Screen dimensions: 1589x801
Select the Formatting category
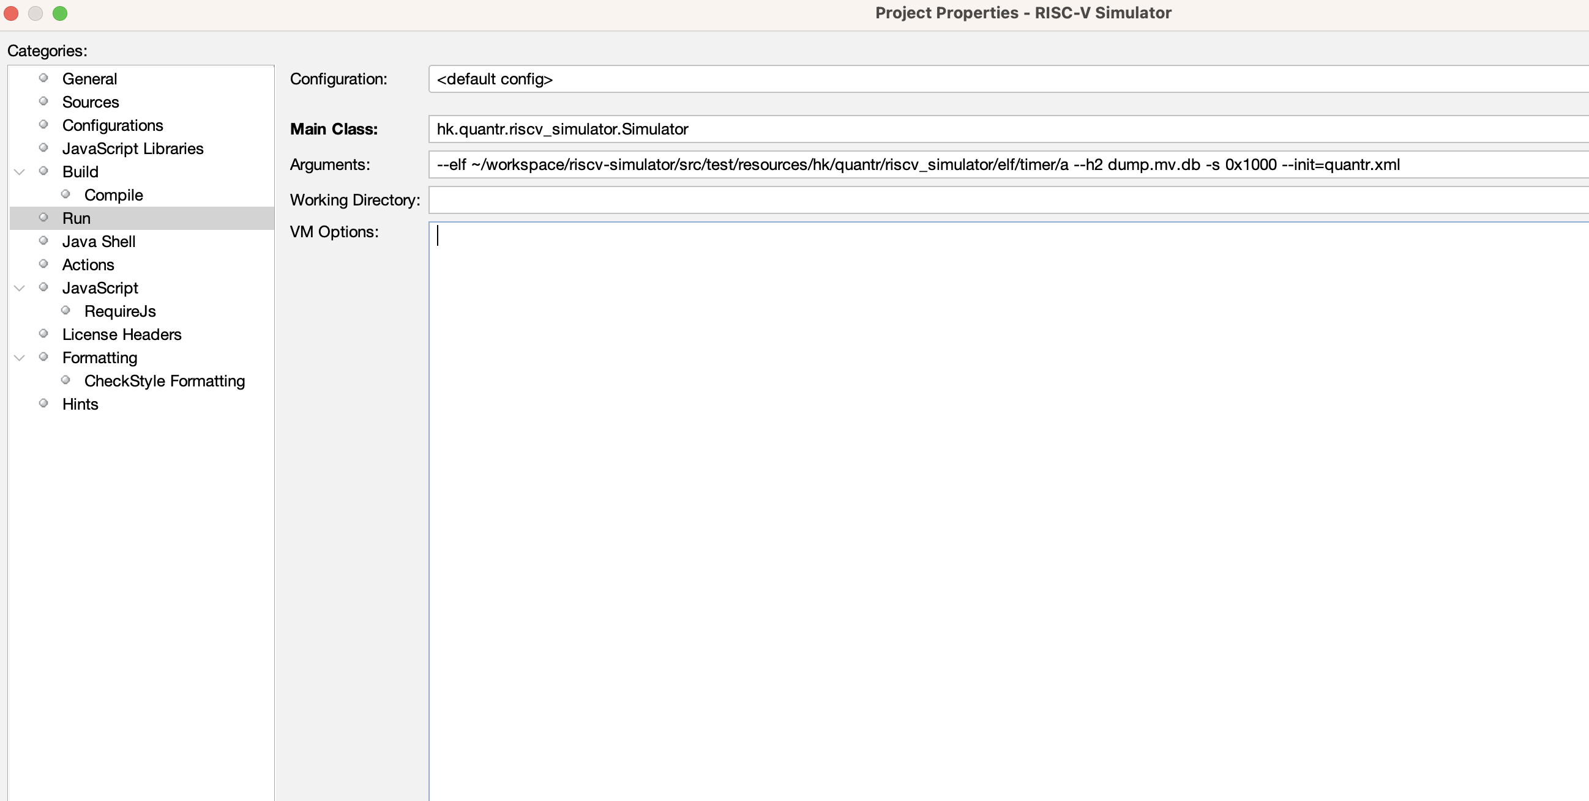coord(100,358)
